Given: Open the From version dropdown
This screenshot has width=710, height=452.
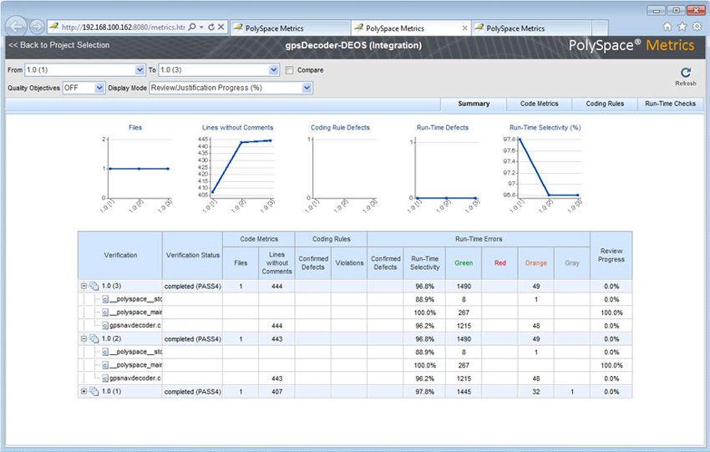Looking at the screenshot, I should pos(139,70).
